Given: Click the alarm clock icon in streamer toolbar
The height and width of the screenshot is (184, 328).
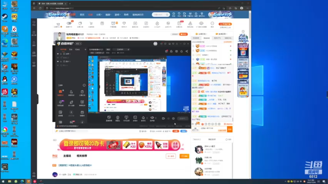Looking at the screenshot, I should 113,23.
